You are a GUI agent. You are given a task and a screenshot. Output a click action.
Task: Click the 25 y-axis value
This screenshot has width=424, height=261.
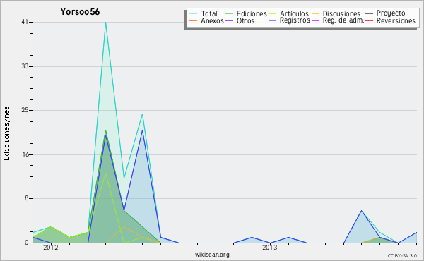click(25, 110)
